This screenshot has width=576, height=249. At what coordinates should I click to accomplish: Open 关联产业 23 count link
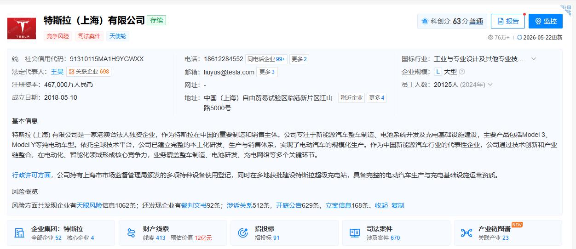(493, 238)
